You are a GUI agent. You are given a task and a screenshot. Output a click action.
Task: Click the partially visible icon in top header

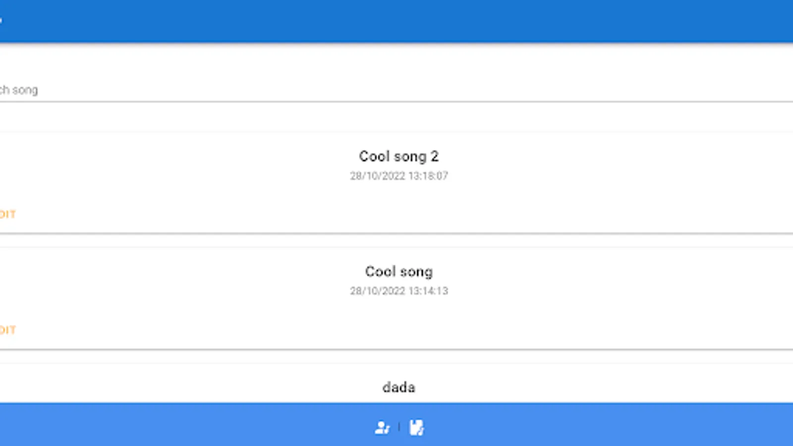click(x=1, y=21)
